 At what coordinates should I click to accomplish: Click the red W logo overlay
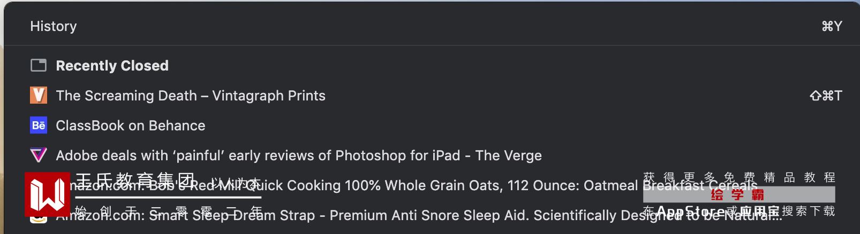coord(47,194)
